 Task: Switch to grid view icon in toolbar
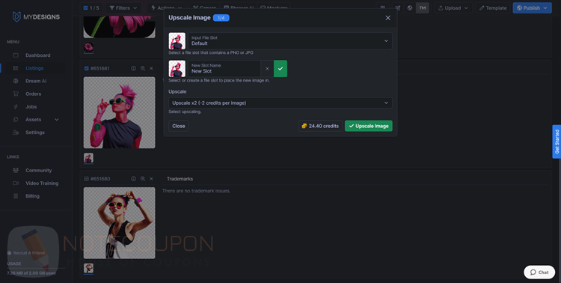(x=383, y=8)
